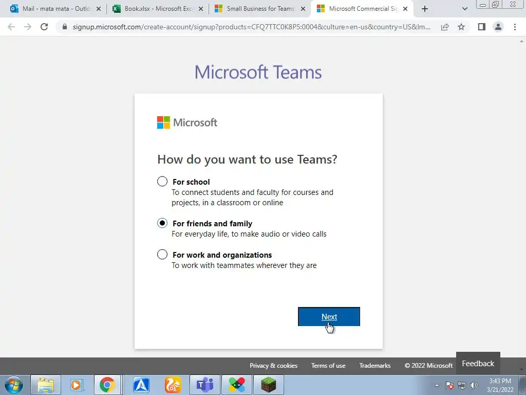Screen dimensions: 526x395
Task: Click the Microsoft logo in the card
Action: (x=187, y=122)
